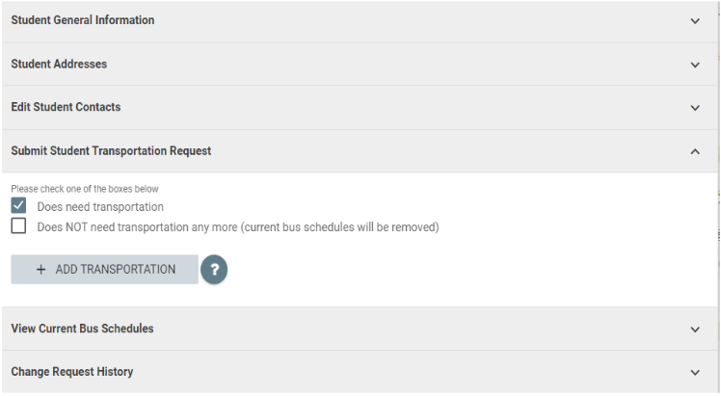Image resolution: width=721 pixels, height=396 pixels.
Task: Click the Change Request History chevron arrow
Action: pyautogui.click(x=695, y=373)
